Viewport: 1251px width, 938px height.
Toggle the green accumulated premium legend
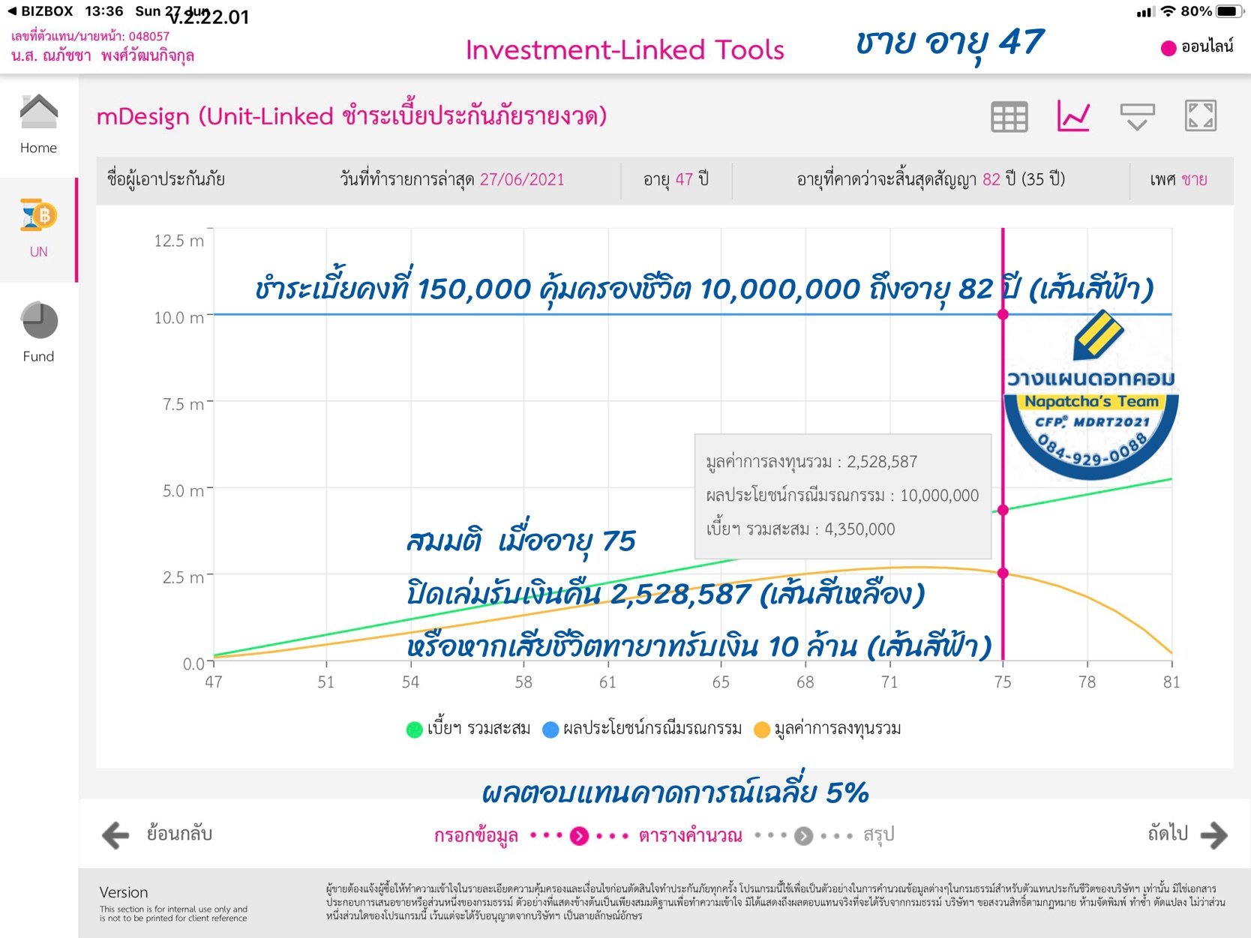click(414, 729)
